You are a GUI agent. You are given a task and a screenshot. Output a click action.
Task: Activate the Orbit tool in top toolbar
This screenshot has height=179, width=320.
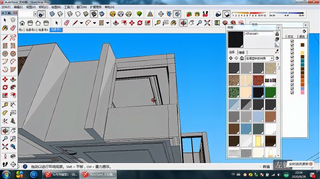183,23
